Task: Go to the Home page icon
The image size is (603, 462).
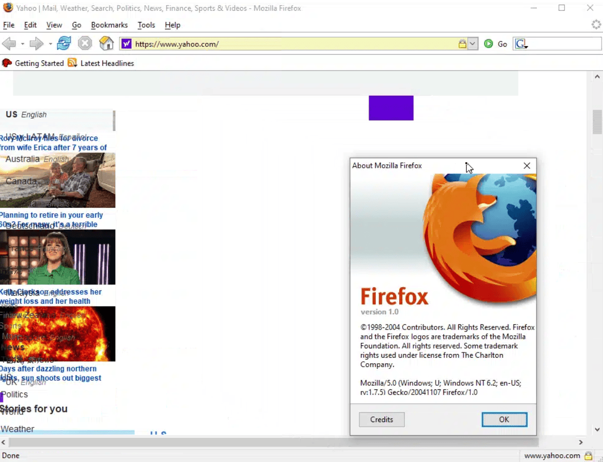Action: (106, 43)
